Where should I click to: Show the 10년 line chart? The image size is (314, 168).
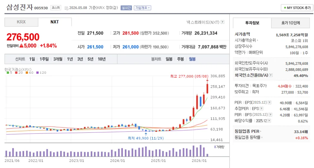click(101, 59)
